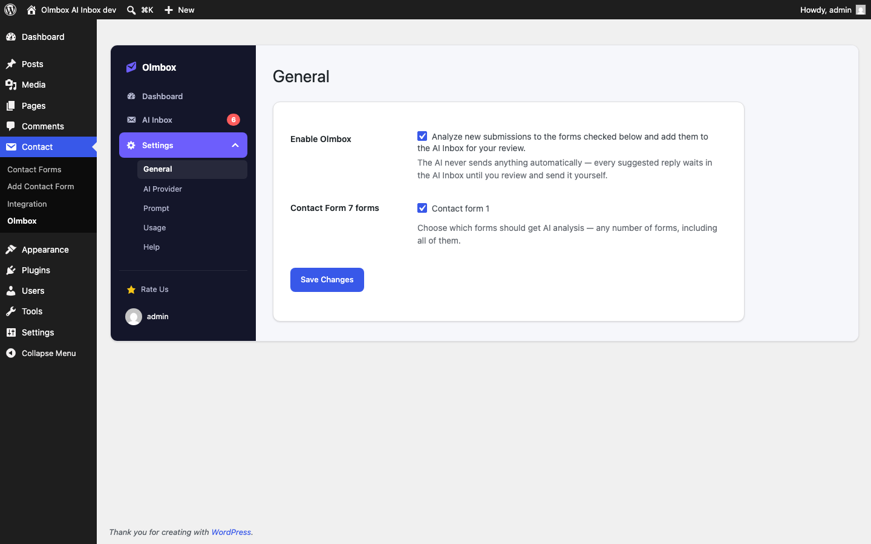Open the WordPress logo menu
This screenshot has width=871, height=544.
pos(10,10)
